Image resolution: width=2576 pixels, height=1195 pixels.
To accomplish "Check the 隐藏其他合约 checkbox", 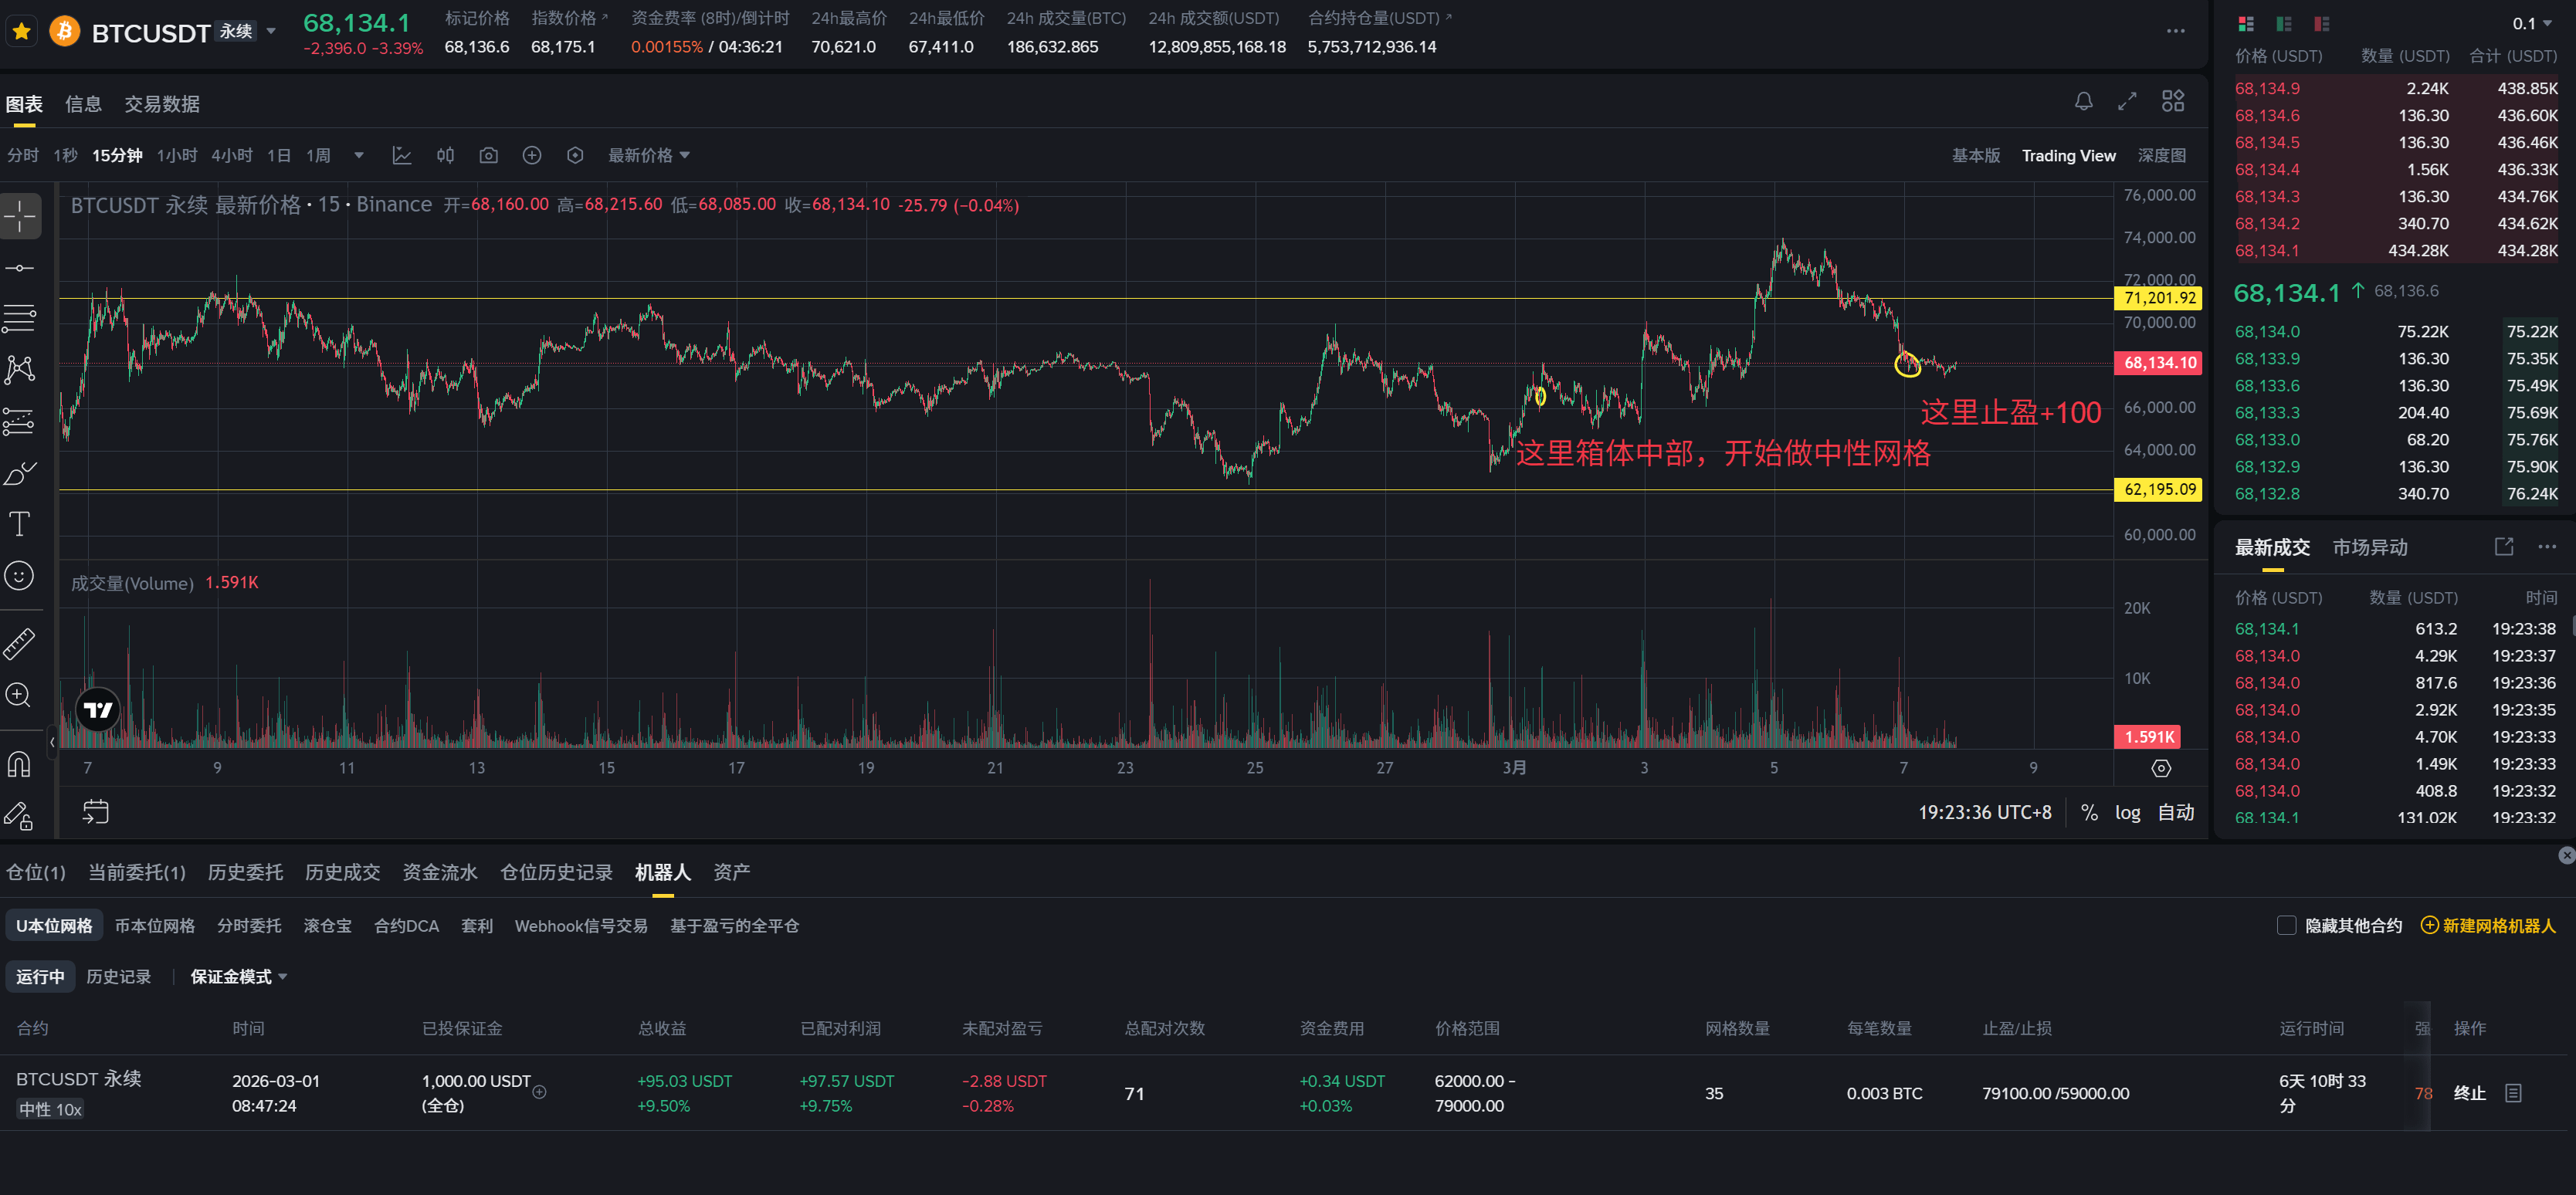I will 2286,925.
